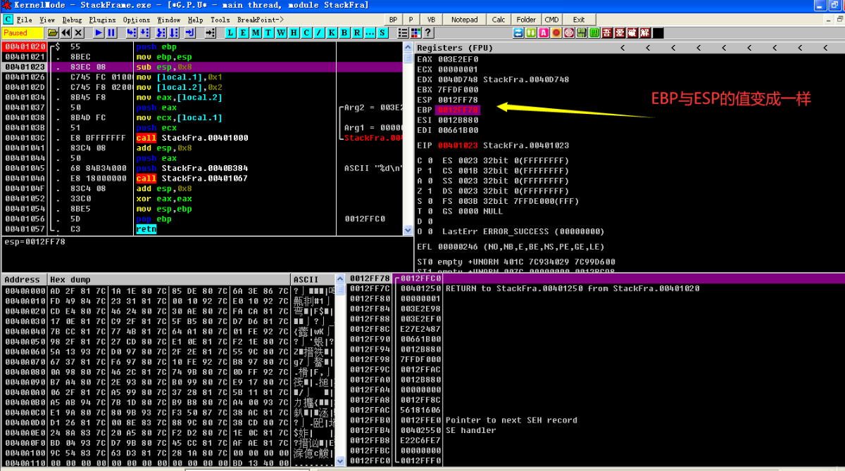Viewport: 845px width, 471px height.
Task: Open the References (R) window
Action: [358, 33]
